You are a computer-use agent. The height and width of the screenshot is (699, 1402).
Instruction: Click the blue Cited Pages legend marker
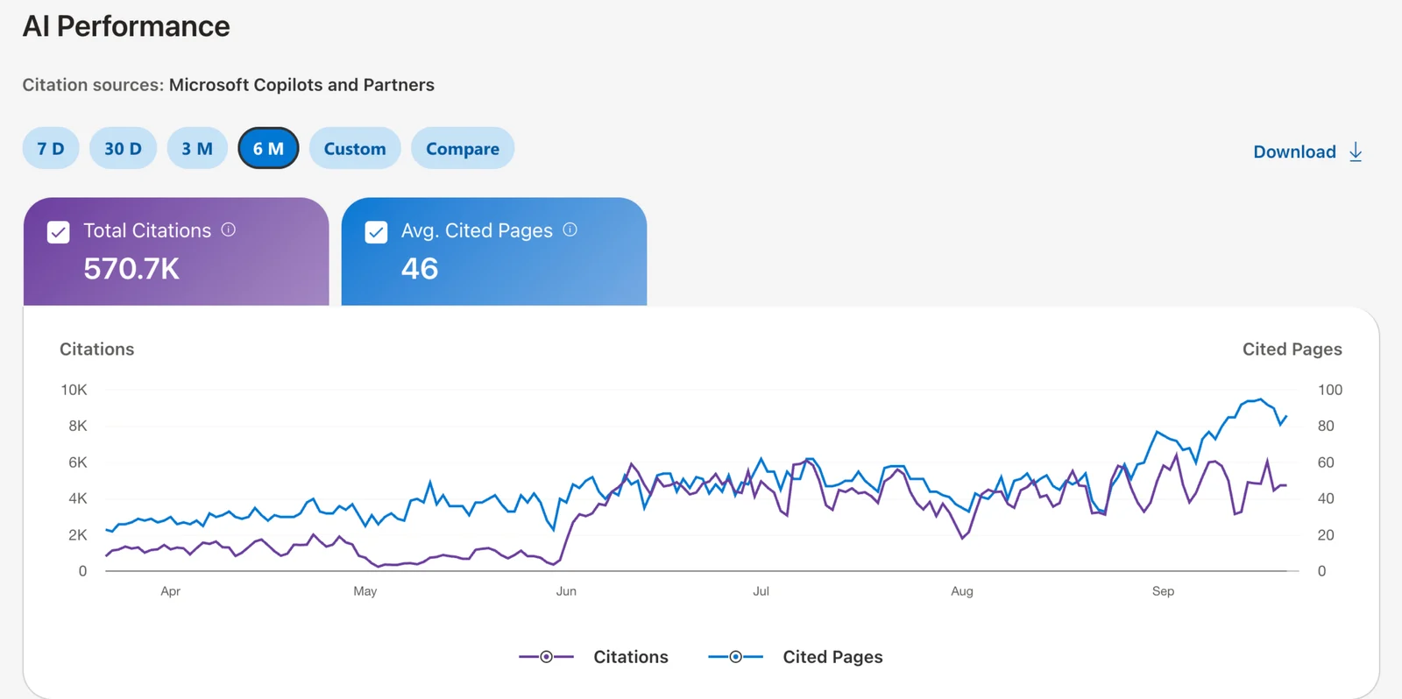[x=736, y=657]
